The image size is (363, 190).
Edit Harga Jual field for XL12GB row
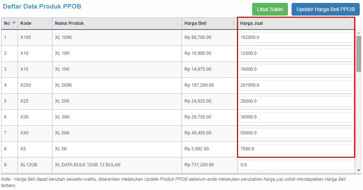[296, 165]
